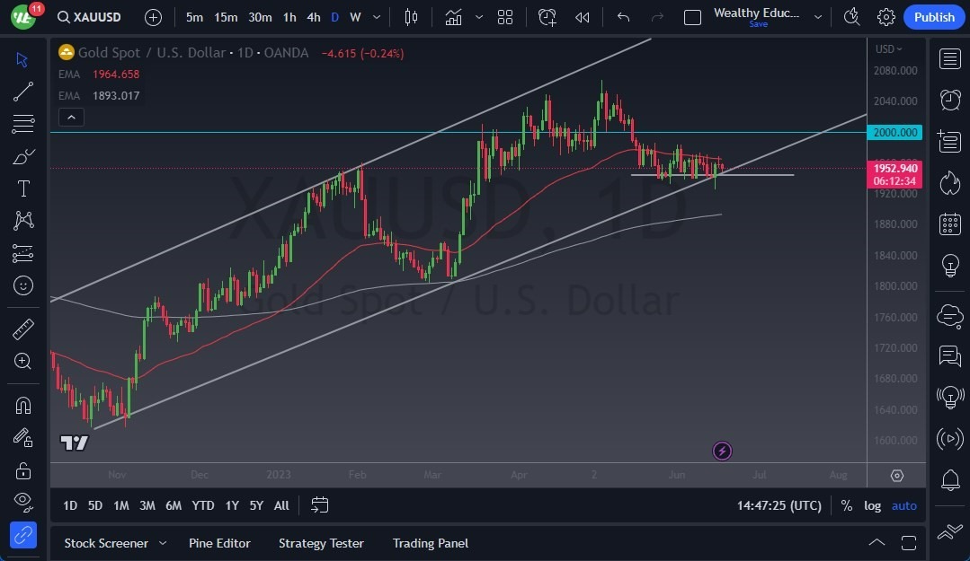The height and width of the screenshot is (561, 970).
Task: Toggle percent scale mode
Action: pyautogui.click(x=846, y=505)
